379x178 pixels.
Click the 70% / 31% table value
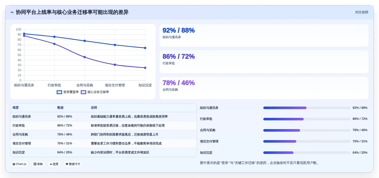65,143
